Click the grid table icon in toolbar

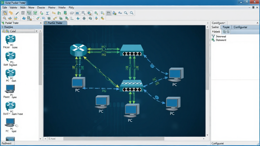point(23,13)
